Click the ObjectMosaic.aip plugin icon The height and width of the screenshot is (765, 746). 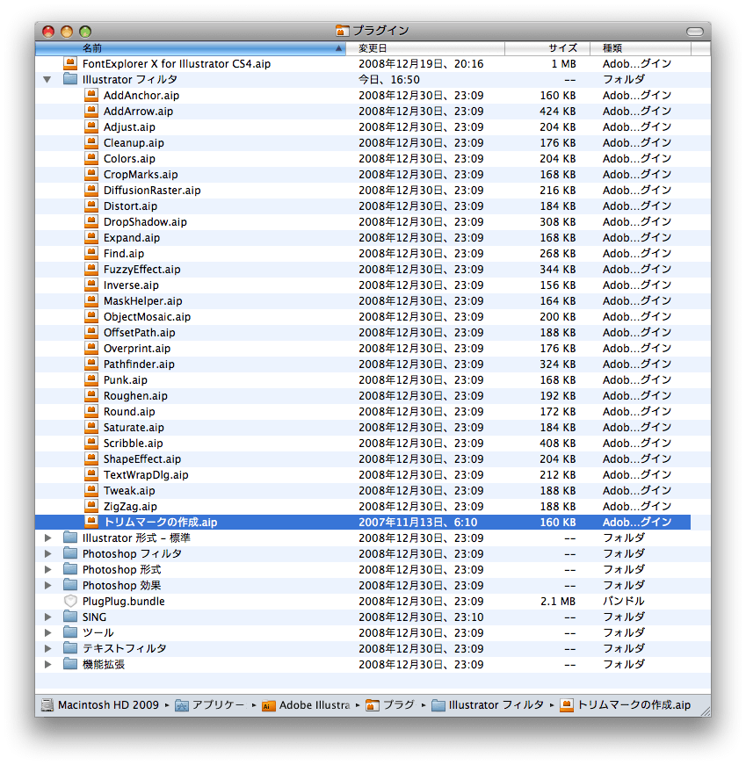point(91,317)
